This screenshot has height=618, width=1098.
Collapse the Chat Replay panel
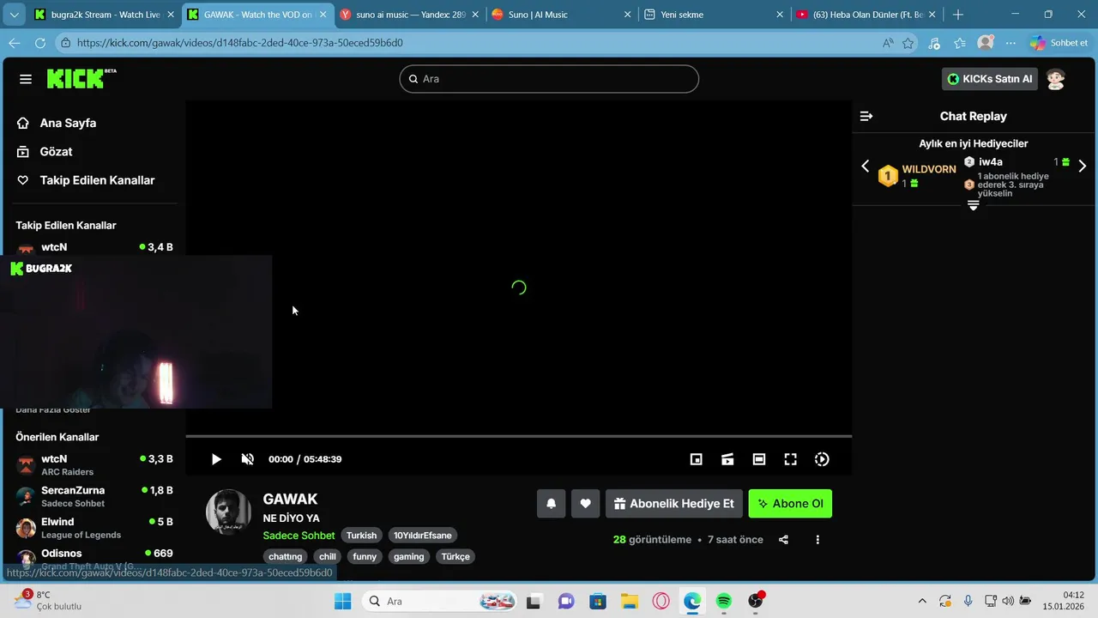pyautogui.click(x=866, y=116)
